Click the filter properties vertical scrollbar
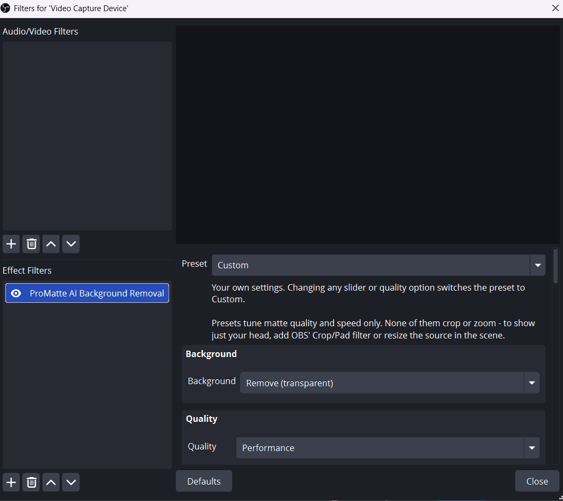The width and height of the screenshot is (563, 501). [556, 266]
